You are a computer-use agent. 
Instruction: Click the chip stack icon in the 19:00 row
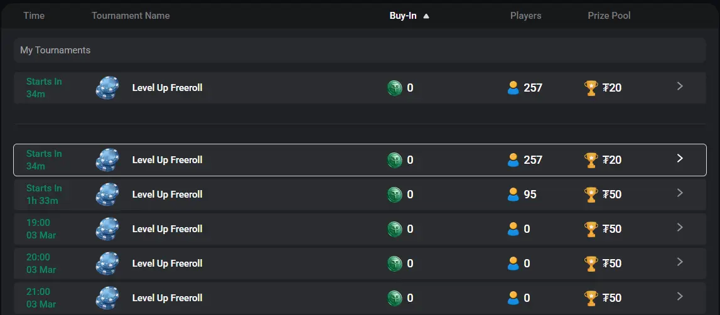click(x=107, y=229)
